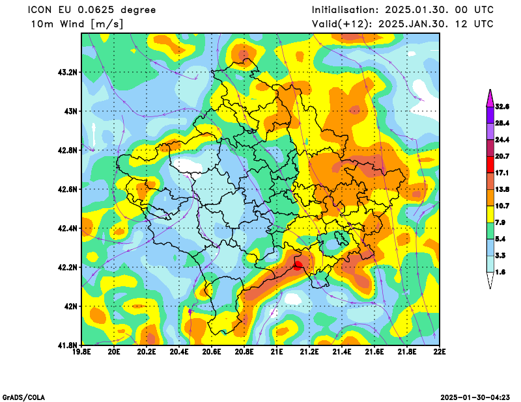
Task: Pick the green legend band below 7.9
Action: tap(490, 231)
